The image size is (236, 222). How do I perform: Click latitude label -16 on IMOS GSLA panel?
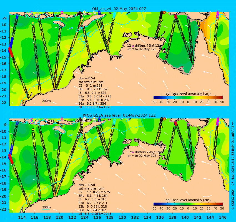pyautogui.click(x=3, y=170)
